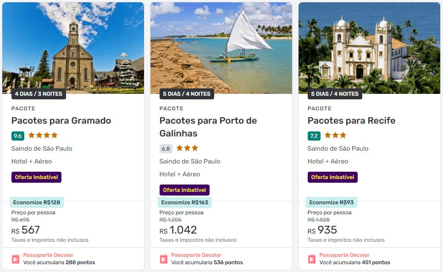Image resolution: width=443 pixels, height=272 pixels.
Task: Click Oferta Imbatível badge on Recife card
Action: click(x=332, y=177)
